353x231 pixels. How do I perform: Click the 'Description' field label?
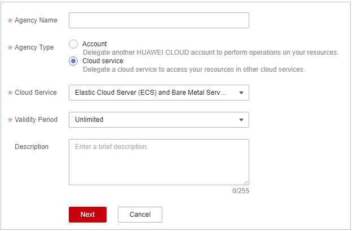[x=32, y=147]
